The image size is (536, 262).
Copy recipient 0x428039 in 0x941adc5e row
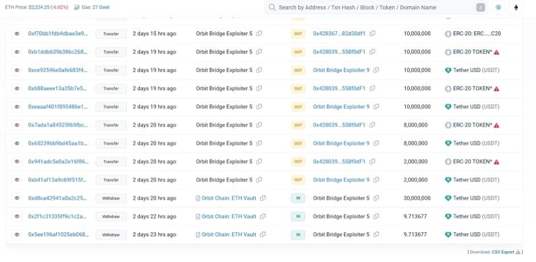pyautogui.click(x=372, y=161)
